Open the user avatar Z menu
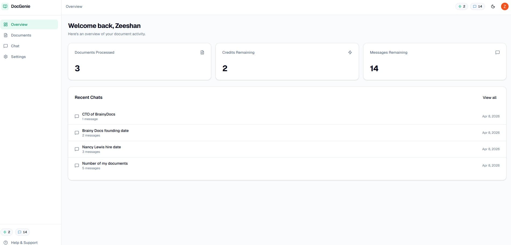 (505, 6)
